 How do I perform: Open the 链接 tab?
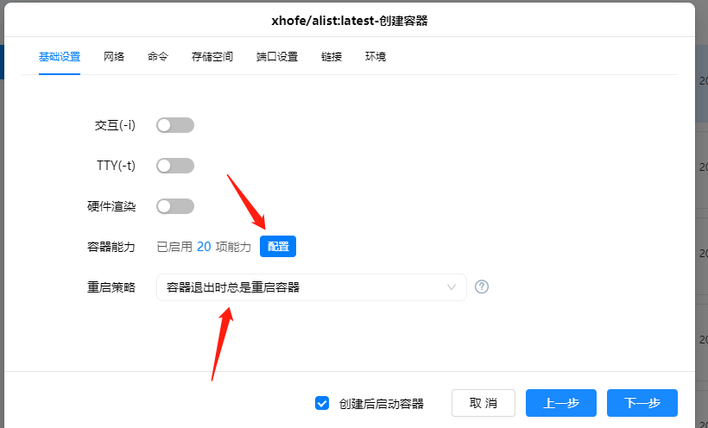tap(332, 57)
